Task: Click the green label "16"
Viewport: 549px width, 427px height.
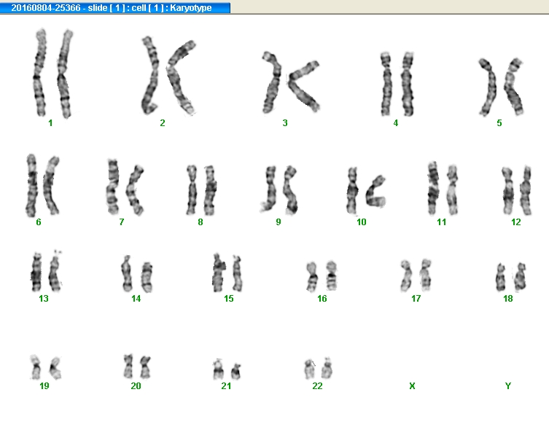Action: [x=322, y=299]
